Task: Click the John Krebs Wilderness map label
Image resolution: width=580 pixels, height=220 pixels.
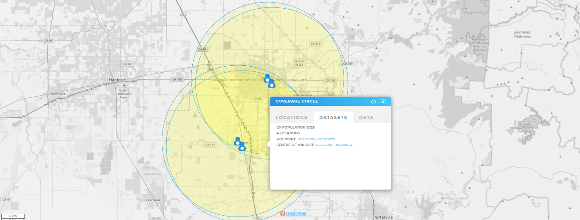Action: (x=522, y=34)
